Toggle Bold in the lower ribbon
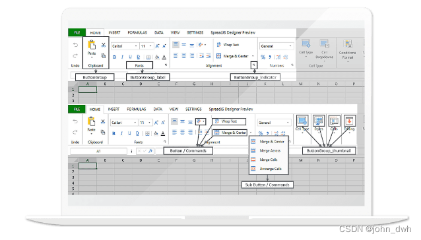 pos(113,133)
